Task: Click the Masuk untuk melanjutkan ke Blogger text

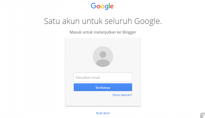Action: (103, 32)
